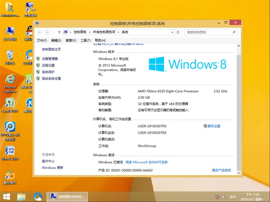Open 系统保护 system protection link
The height and width of the screenshot is (202, 270).
(x=48, y=72)
